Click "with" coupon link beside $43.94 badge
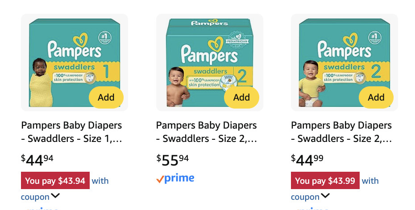Screen dimensions: 415x210 tap(100, 181)
